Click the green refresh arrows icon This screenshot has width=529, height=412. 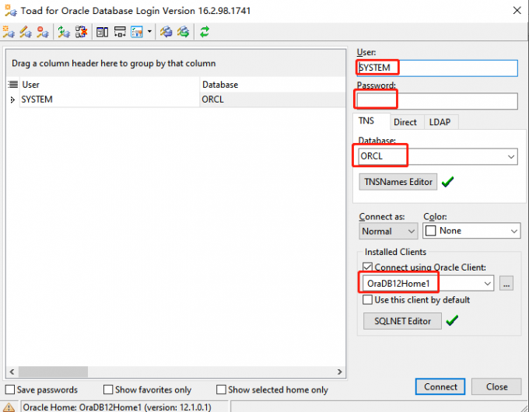pyautogui.click(x=205, y=32)
